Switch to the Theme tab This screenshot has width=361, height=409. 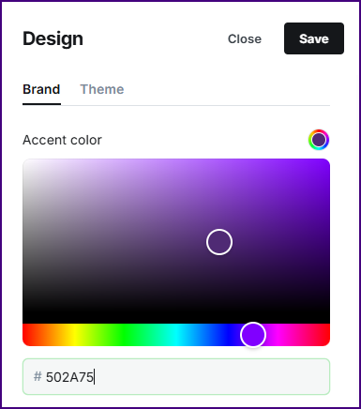[x=102, y=89]
